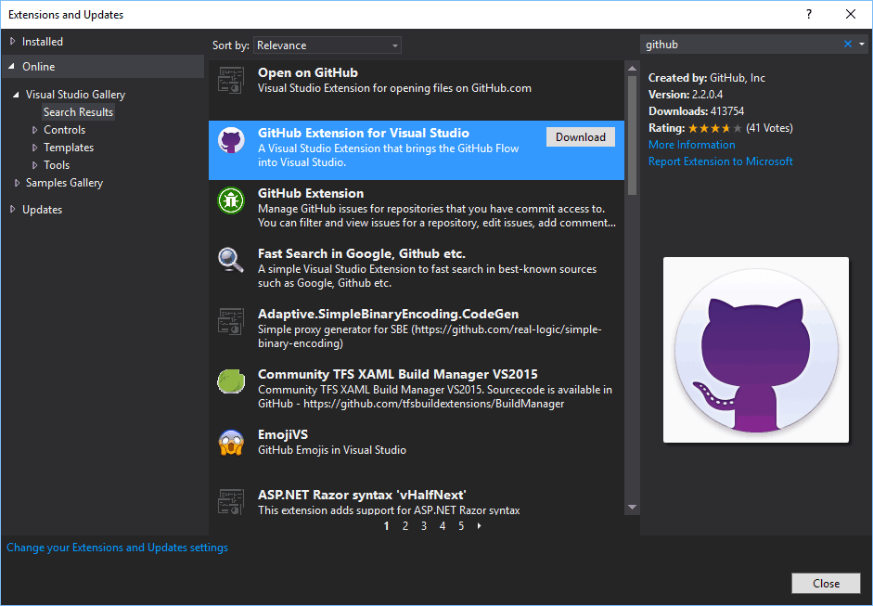Image resolution: width=873 pixels, height=606 pixels.
Task: Open the More Information link
Action: coord(691,145)
